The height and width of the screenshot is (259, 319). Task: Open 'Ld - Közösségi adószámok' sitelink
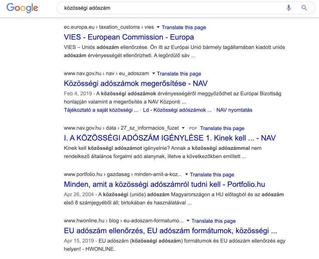pyautogui.click(x=177, y=110)
